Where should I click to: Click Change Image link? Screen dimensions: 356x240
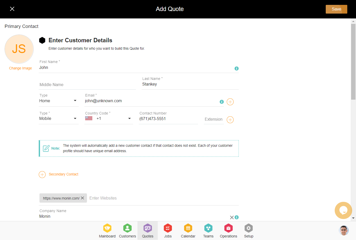(x=21, y=68)
